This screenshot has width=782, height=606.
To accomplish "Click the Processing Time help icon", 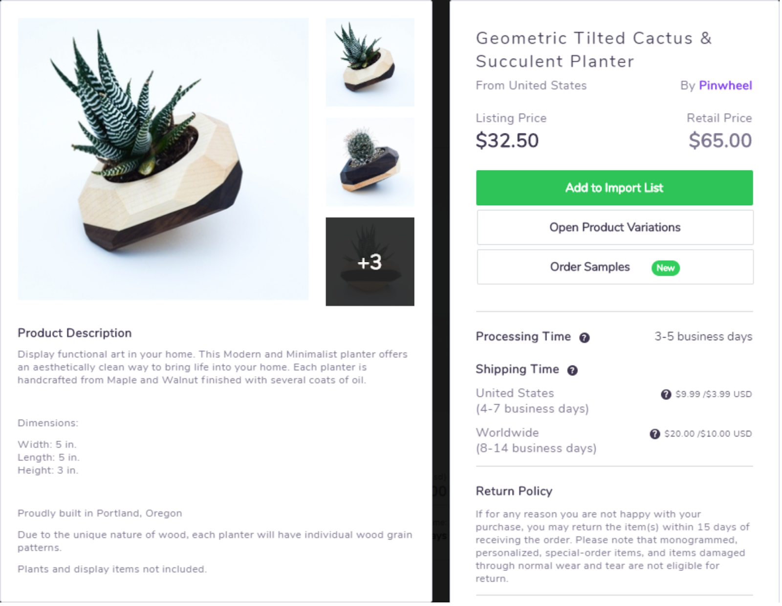I will (584, 338).
